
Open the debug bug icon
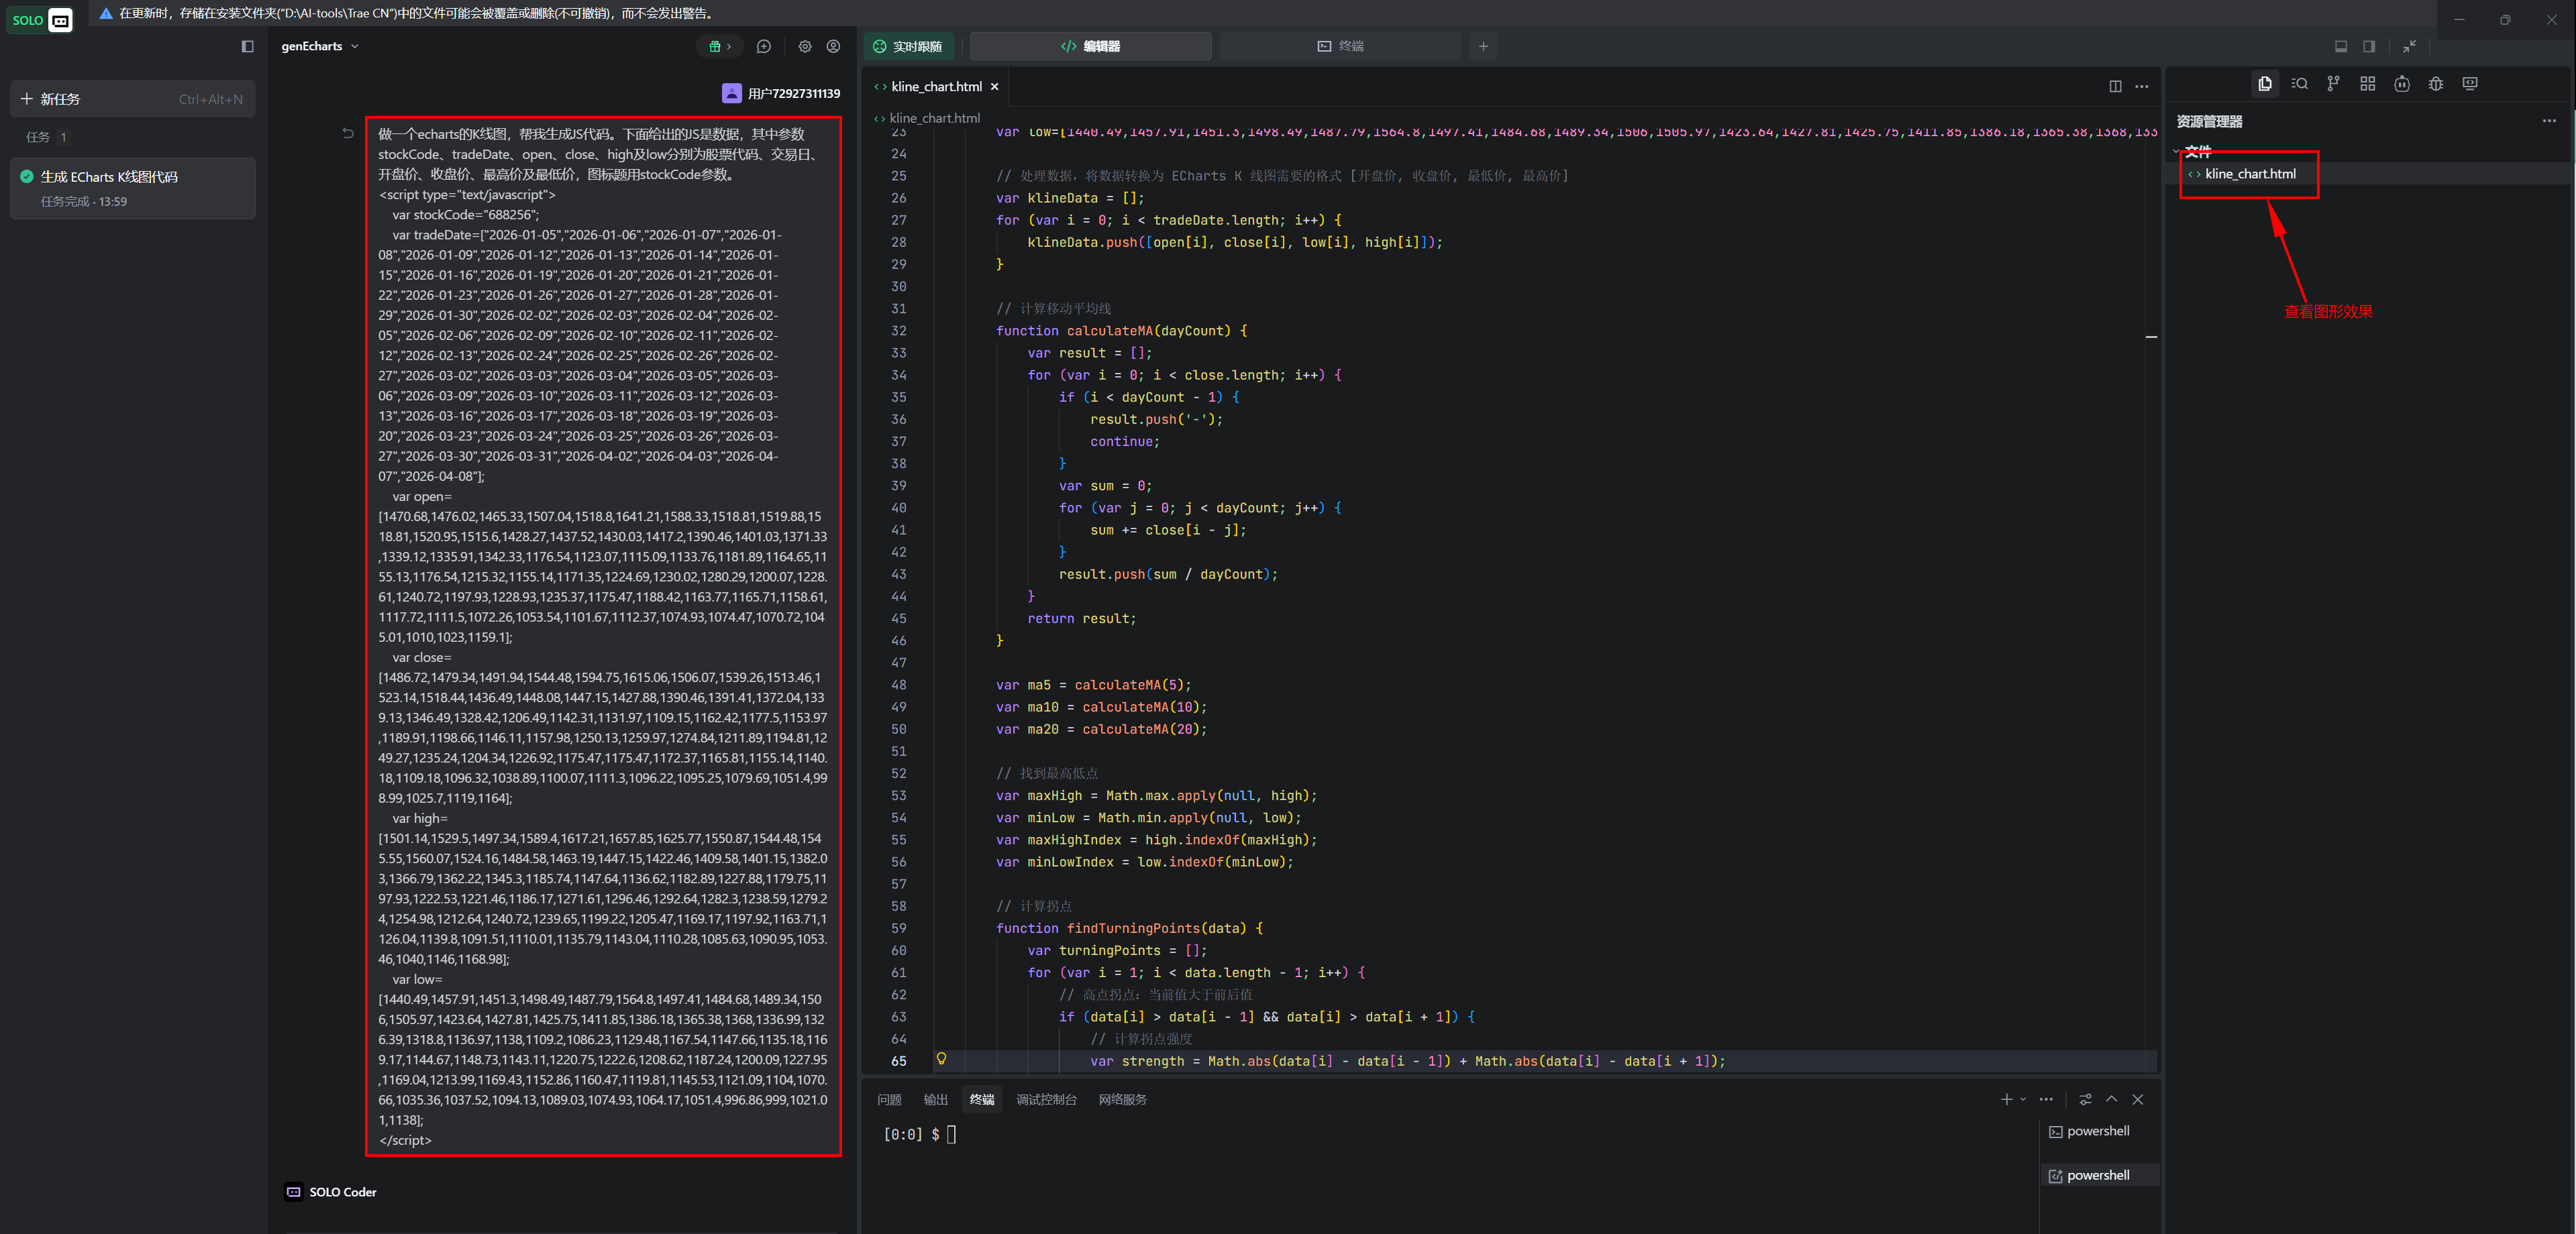(x=2436, y=84)
